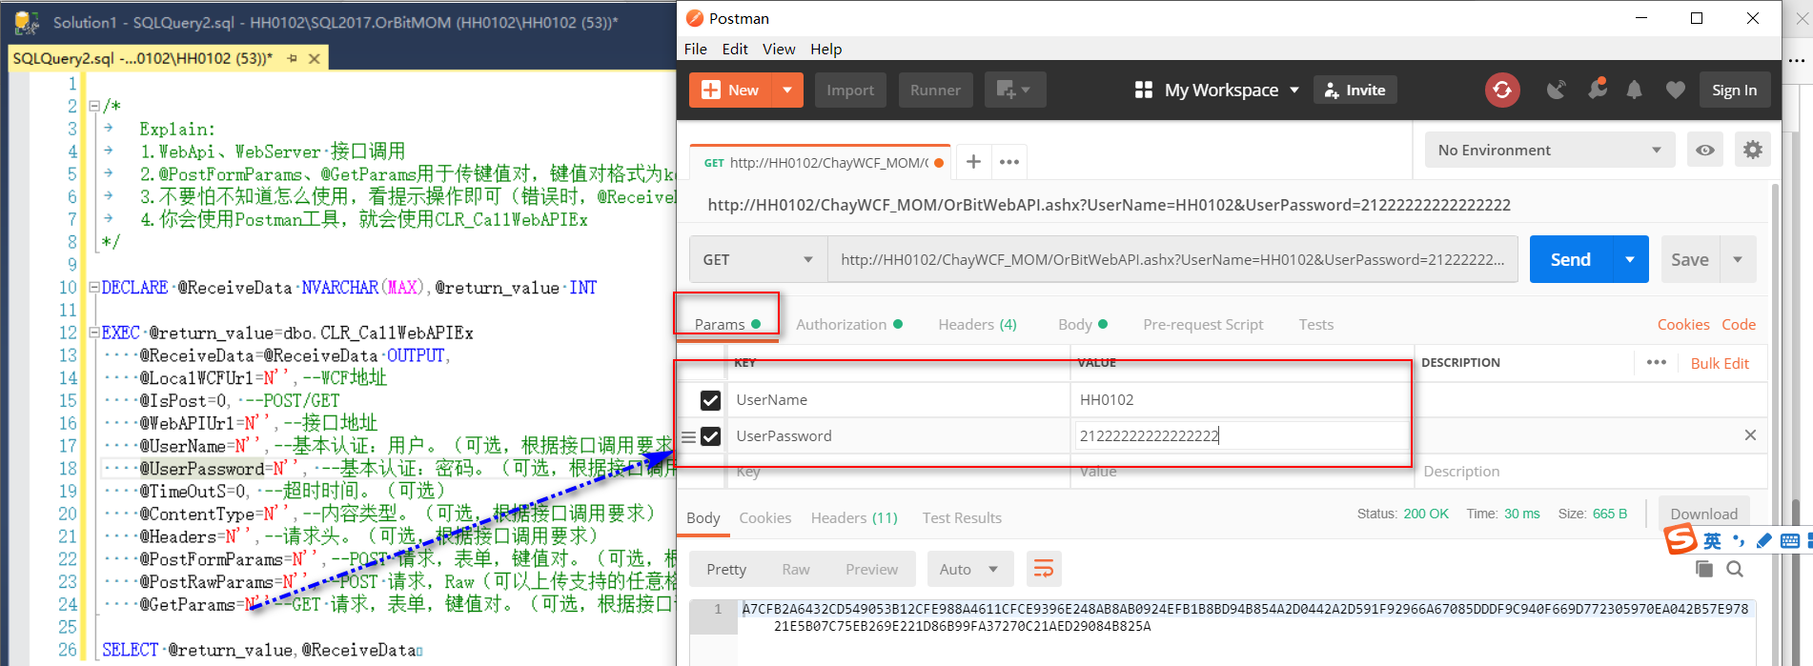1813x666 pixels.
Task: Click environment quick look eye icon
Action: click(1704, 150)
